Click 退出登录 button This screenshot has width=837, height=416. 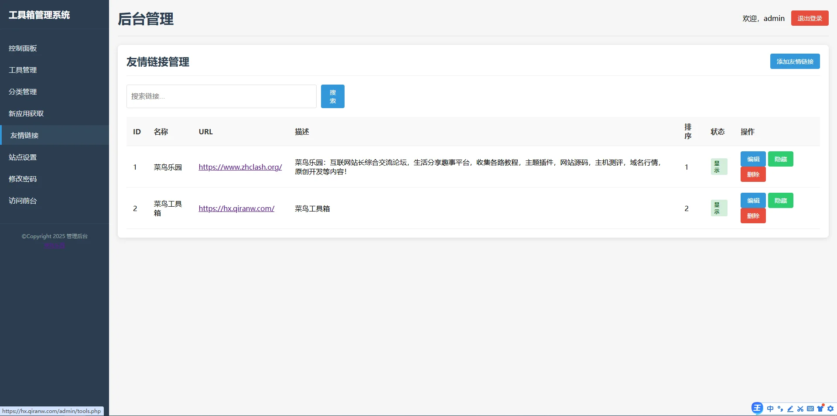pos(809,18)
